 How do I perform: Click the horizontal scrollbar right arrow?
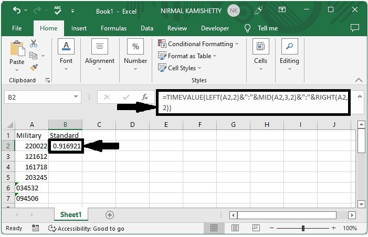click(352, 215)
